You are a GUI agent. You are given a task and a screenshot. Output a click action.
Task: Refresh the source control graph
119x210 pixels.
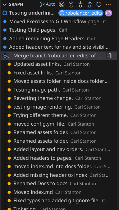click(99, 4)
